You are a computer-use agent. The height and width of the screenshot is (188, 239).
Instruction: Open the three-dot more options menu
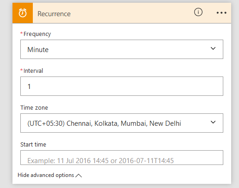coord(221,13)
